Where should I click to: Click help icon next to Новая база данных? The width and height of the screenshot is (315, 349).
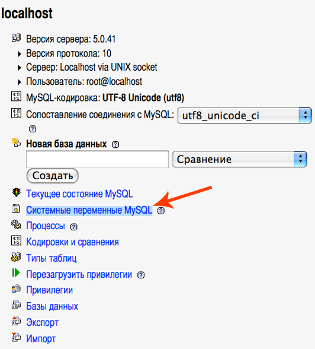pyautogui.click(x=115, y=144)
